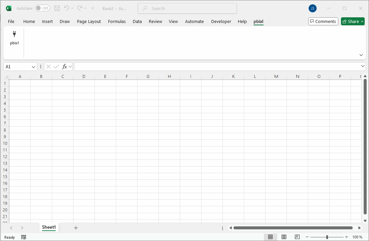Open Page Break Preview from the status bar

click(x=297, y=237)
